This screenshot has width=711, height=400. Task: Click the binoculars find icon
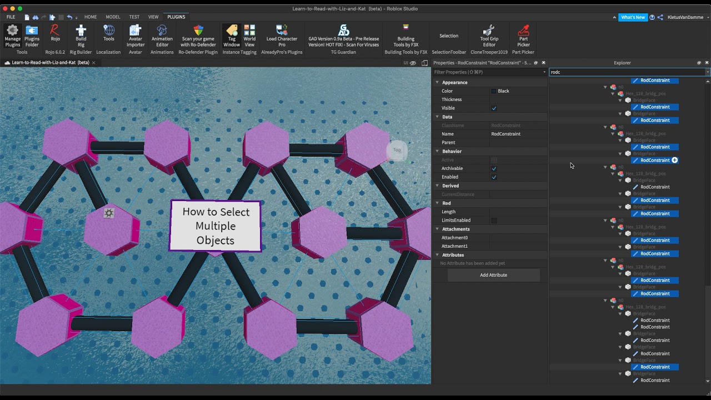(x=35, y=17)
